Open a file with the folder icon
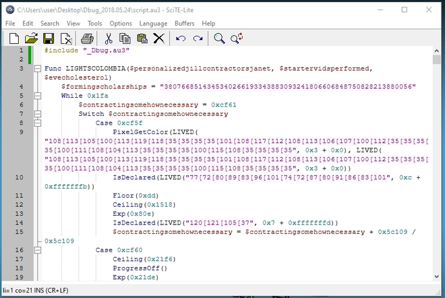 (31, 38)
